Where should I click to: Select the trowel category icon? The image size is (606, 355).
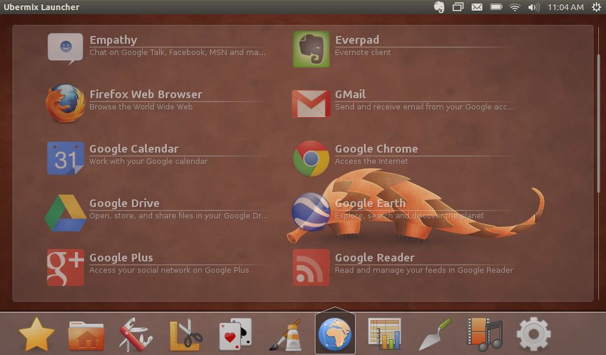pos(434,334)
